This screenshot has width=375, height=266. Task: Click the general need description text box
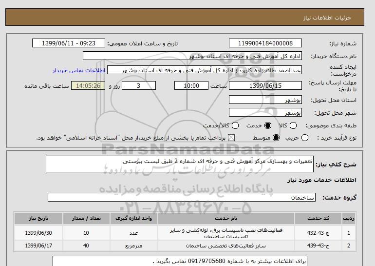[x=180, y=164]
